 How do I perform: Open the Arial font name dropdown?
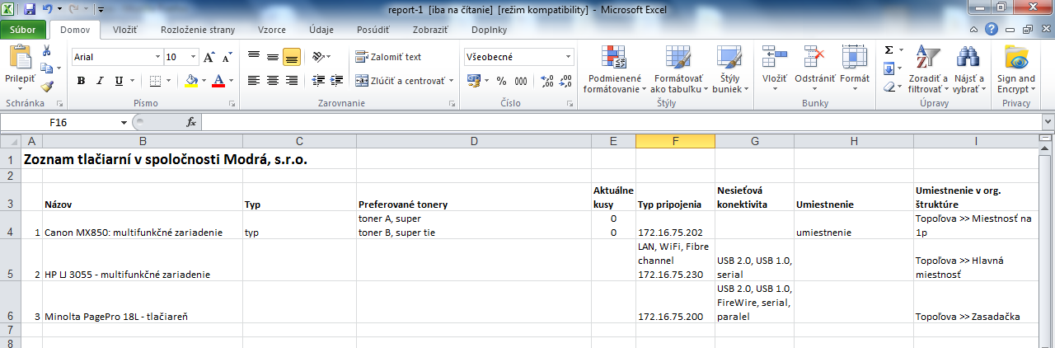[158, 58]
